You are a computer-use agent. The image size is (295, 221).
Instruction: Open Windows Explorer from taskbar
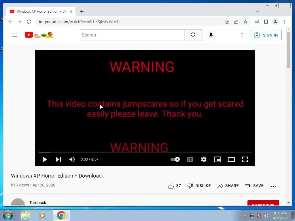tap(26, 215)
